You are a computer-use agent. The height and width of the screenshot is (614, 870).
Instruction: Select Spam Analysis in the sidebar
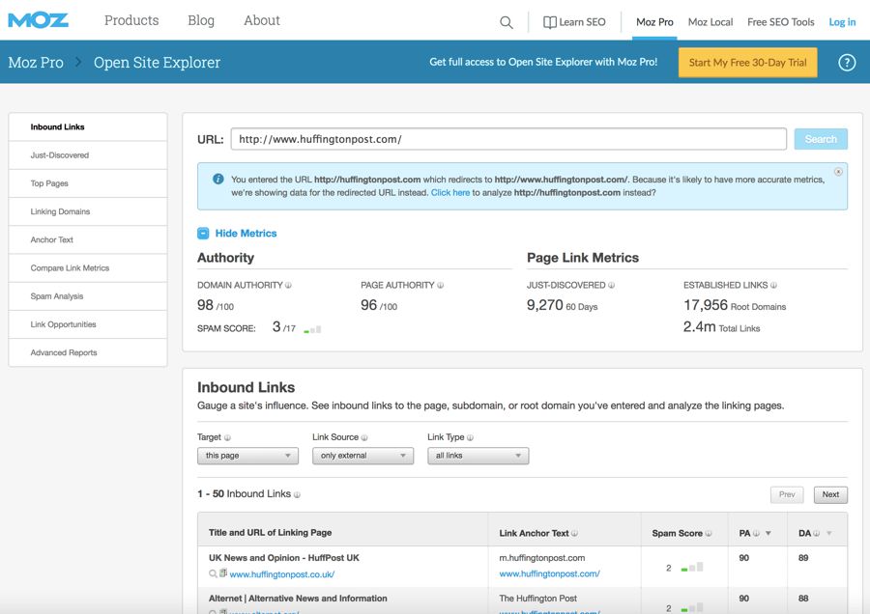[88, 296]
